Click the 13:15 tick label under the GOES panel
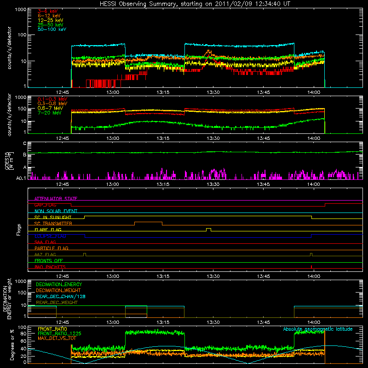 click(x=163, y=184)
